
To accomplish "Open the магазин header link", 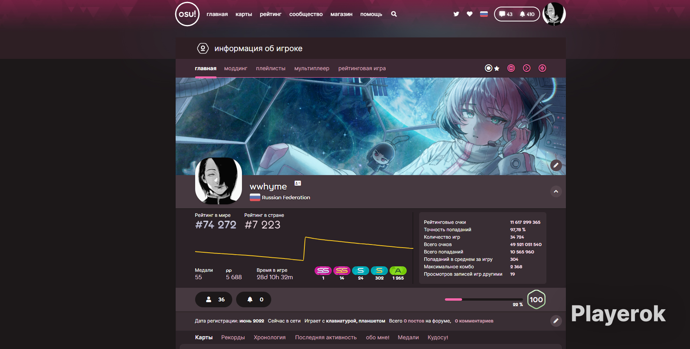I will 341,14.
